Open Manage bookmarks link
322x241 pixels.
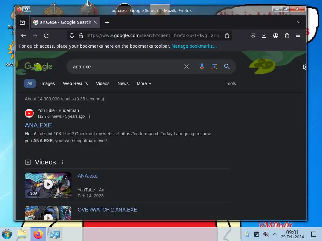[x=194, y=46]
